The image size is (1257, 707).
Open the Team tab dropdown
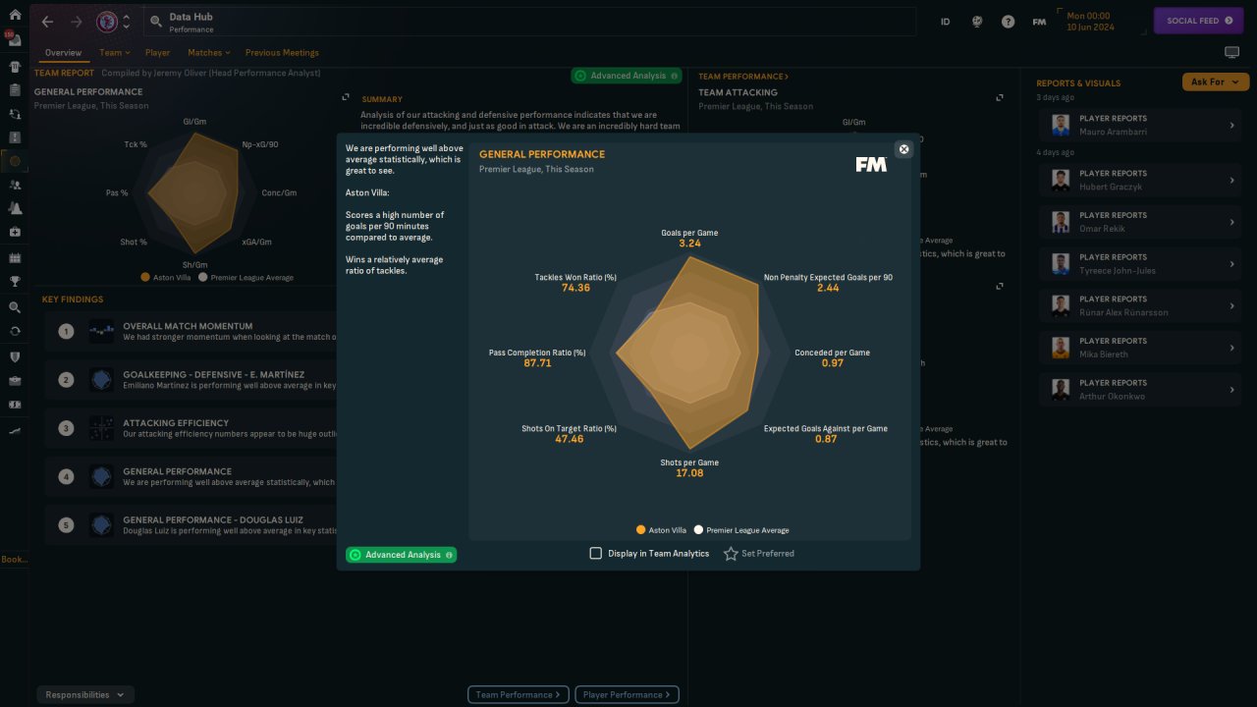click(114, 53)
